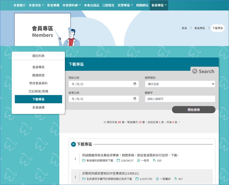This screenshot has height=185, width=229.
Task: Click 會員專區 in the breadcrumb
Action: pyautogui.click(x=200, y=28)
